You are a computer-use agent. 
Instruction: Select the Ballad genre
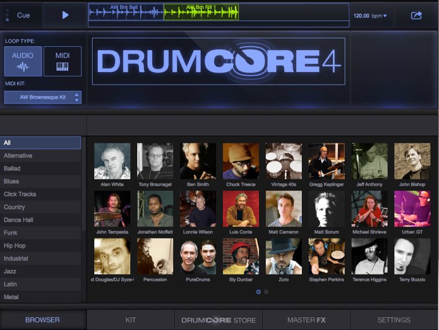click(x=41, y=168)
